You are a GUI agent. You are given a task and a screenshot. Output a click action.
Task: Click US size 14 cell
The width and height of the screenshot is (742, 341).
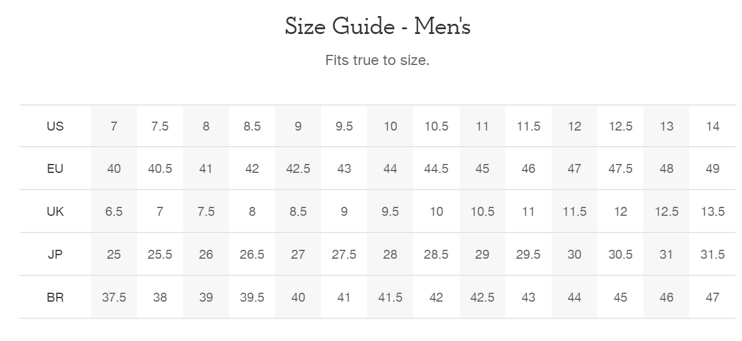pos(713,126)
